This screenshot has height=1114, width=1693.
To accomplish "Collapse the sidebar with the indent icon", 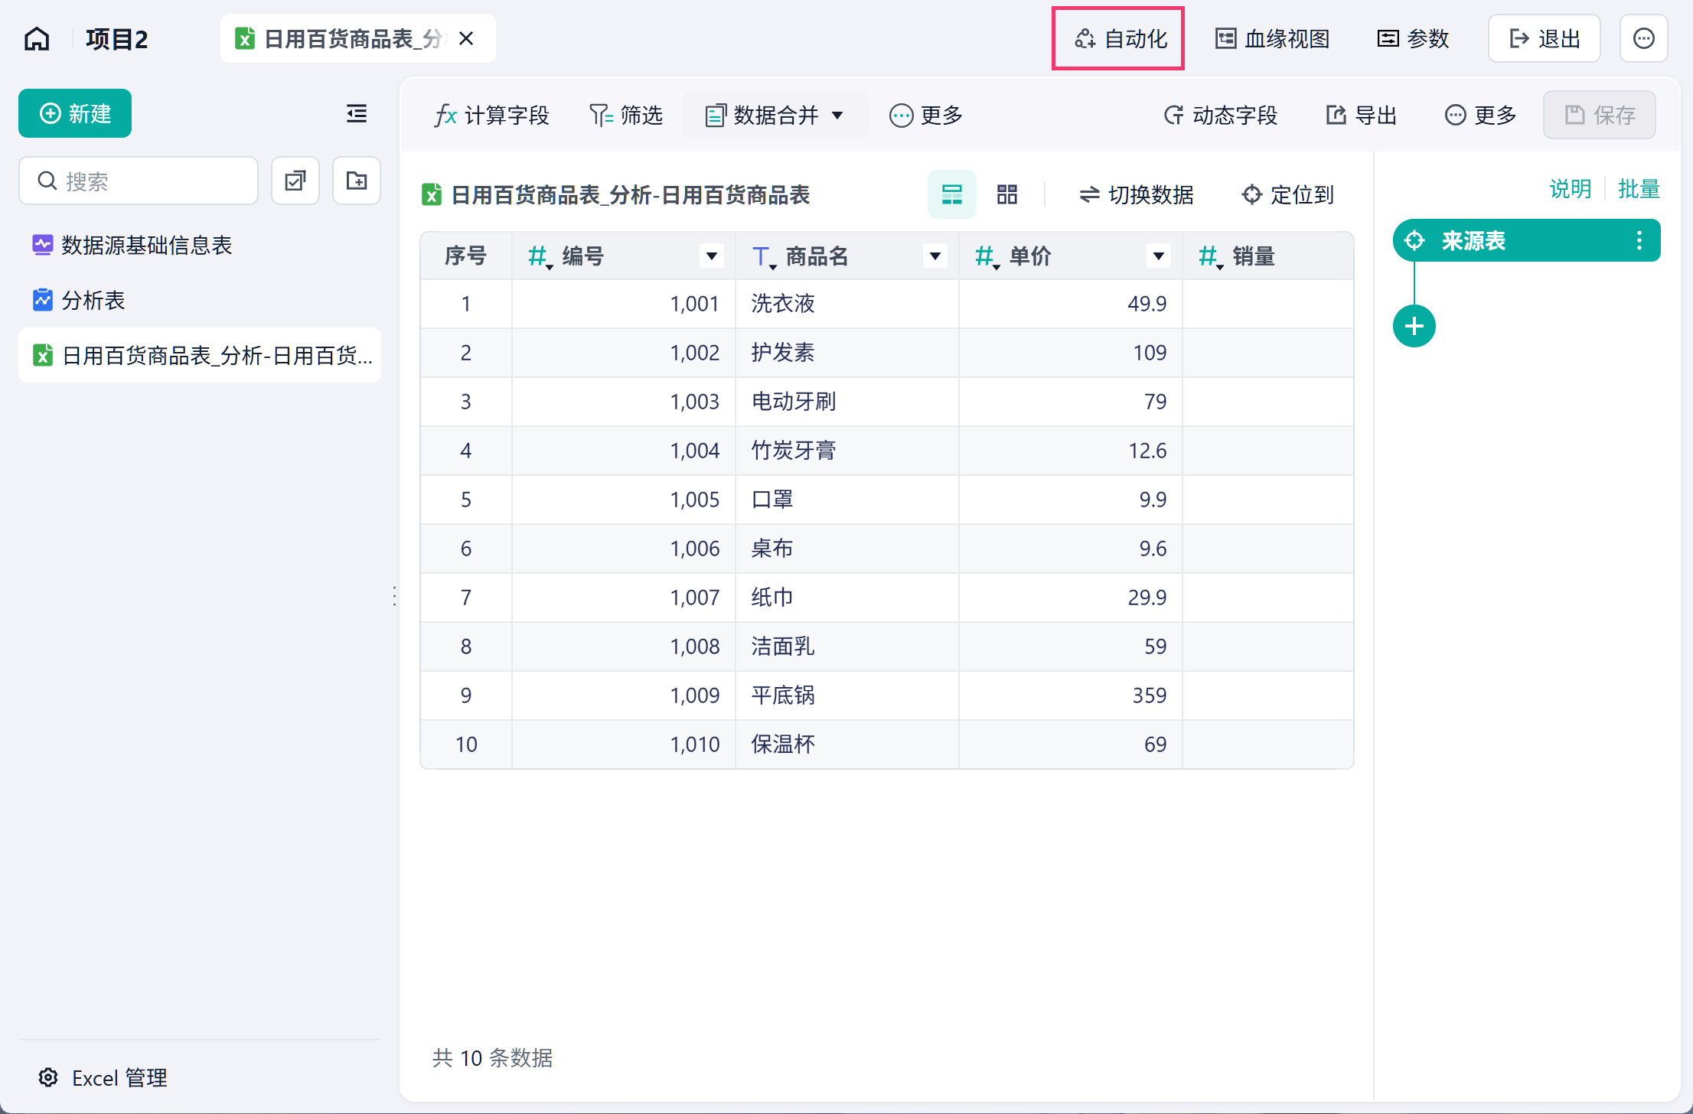I will tap(357, 114).
